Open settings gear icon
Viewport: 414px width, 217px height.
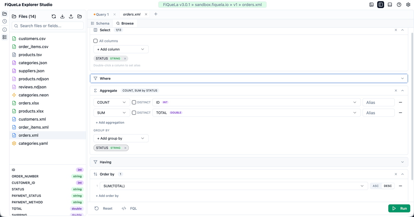tap(408, 5)
